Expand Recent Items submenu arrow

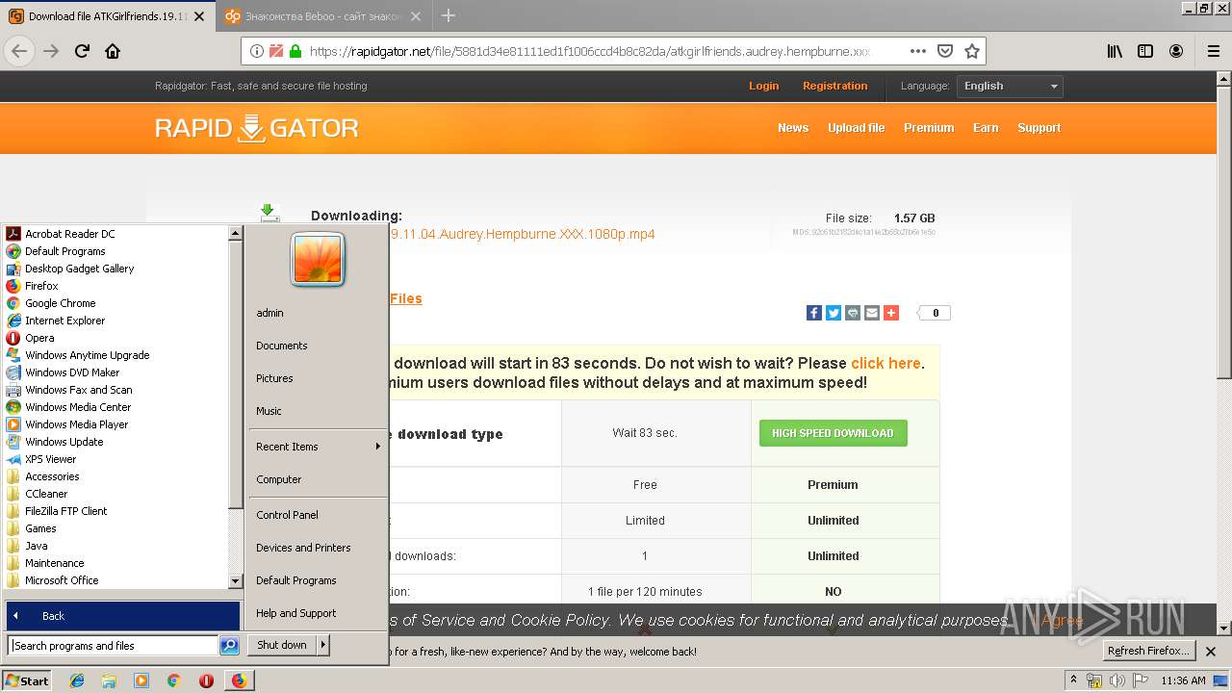(378, 447)
